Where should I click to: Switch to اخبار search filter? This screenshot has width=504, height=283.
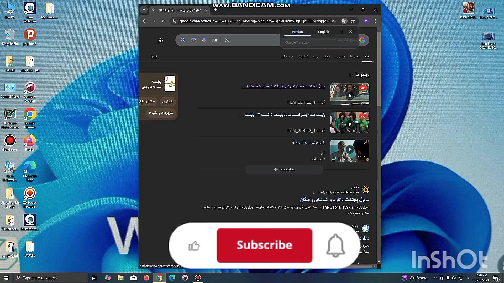327,57
